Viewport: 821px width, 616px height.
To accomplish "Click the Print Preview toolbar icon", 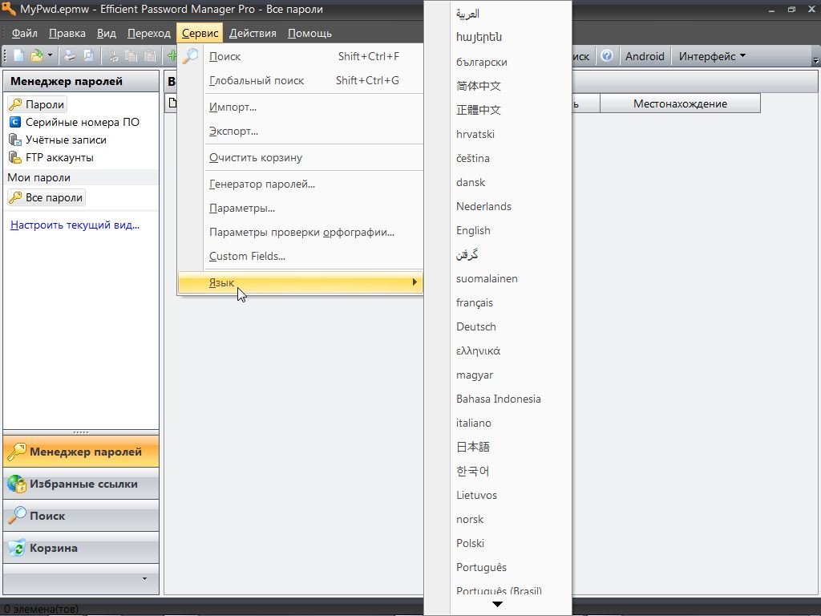I will click(x=88, y=56).
